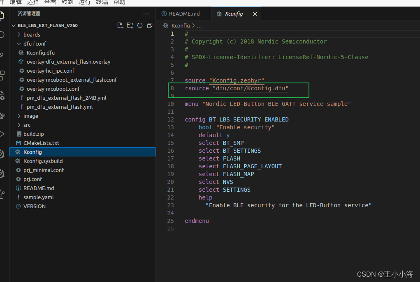Open the 查看 menu
Screen dimensions: 420x282
click(x=50, y=2)
